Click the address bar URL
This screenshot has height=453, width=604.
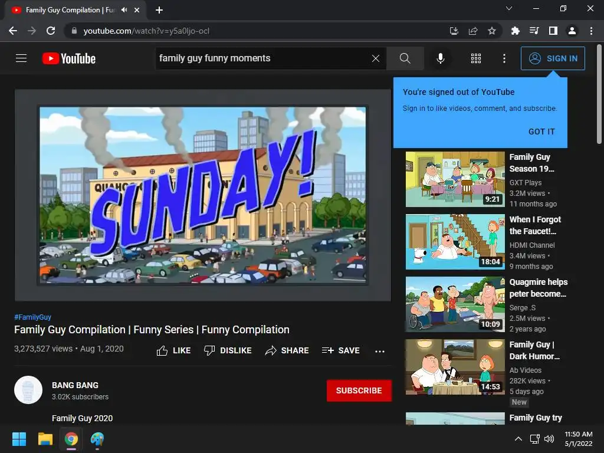tap(146, 31)
